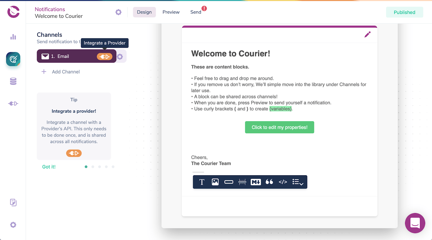The height and width of the screenshot is (240, 432).
Task: Go to fourth tip pagination dot
Action: coord(106,167)
